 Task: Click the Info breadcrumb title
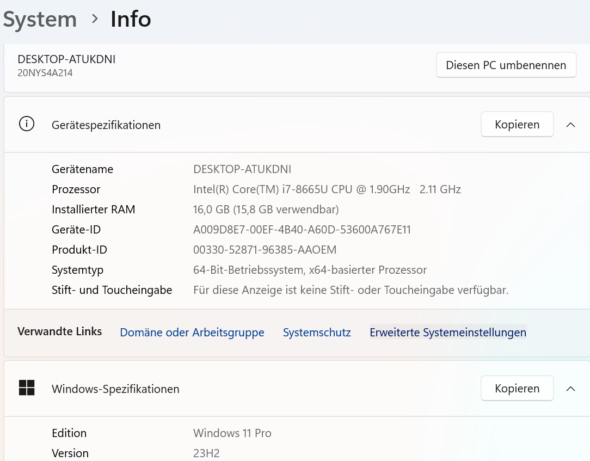(131, 19)
